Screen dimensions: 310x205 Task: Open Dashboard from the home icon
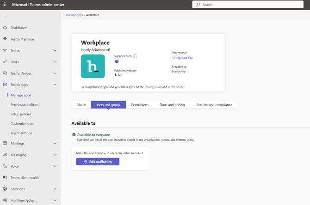pos(5,28)
